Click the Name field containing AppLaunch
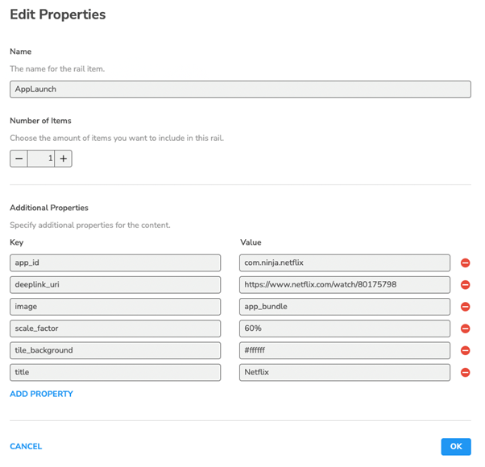This screenshot has height=467, width=485. click(240, 89)
